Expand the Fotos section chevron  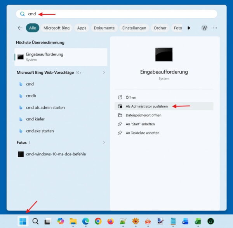104,143
